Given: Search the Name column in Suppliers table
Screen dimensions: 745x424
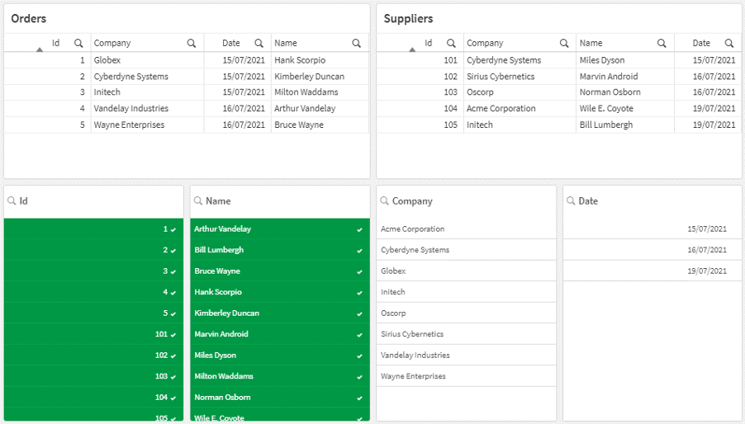Looking at the screenshot, I should tap(662, 43).
